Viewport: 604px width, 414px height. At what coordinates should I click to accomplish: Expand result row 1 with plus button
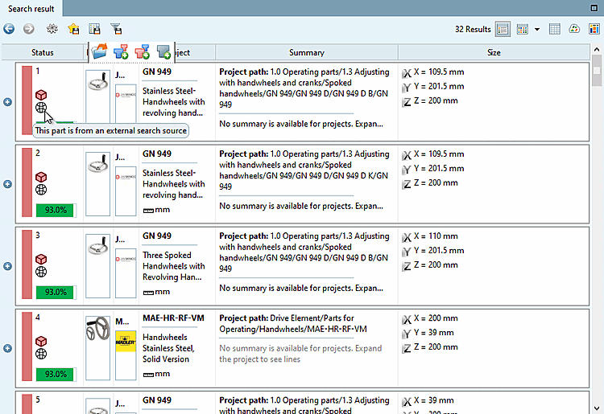(x=7, y=102)
